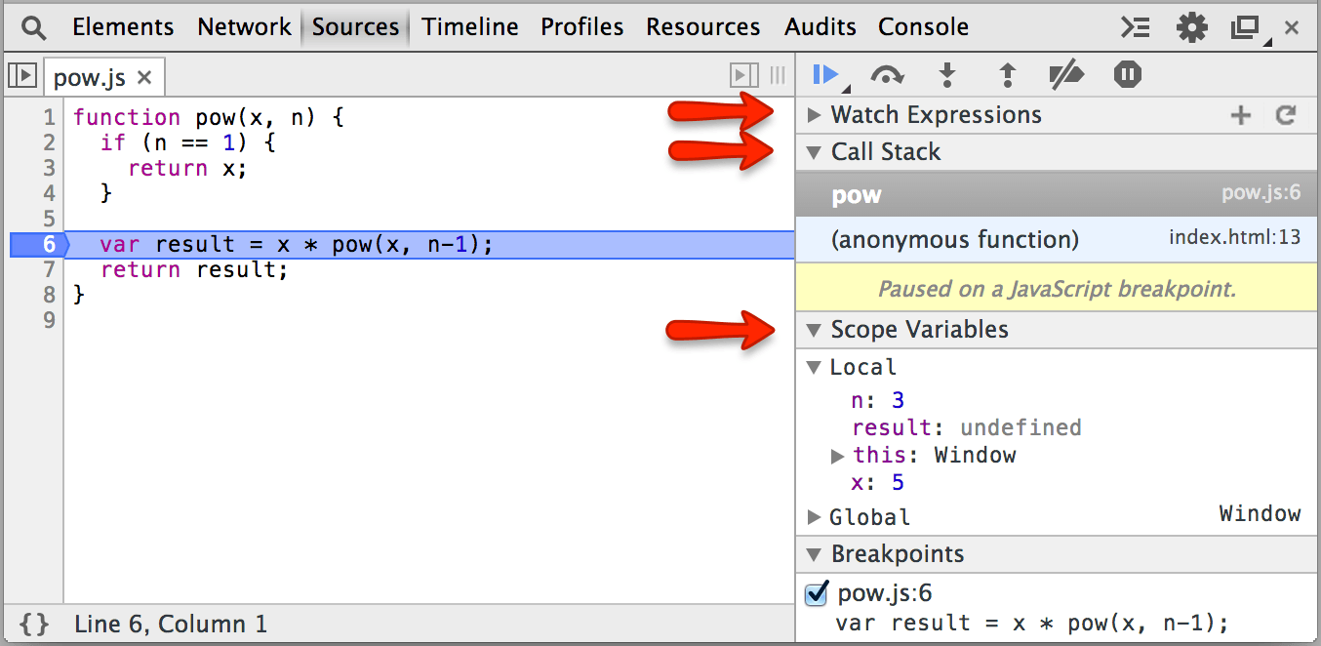
Task: Toggle pause on exceptions button
Action: 1128,75
